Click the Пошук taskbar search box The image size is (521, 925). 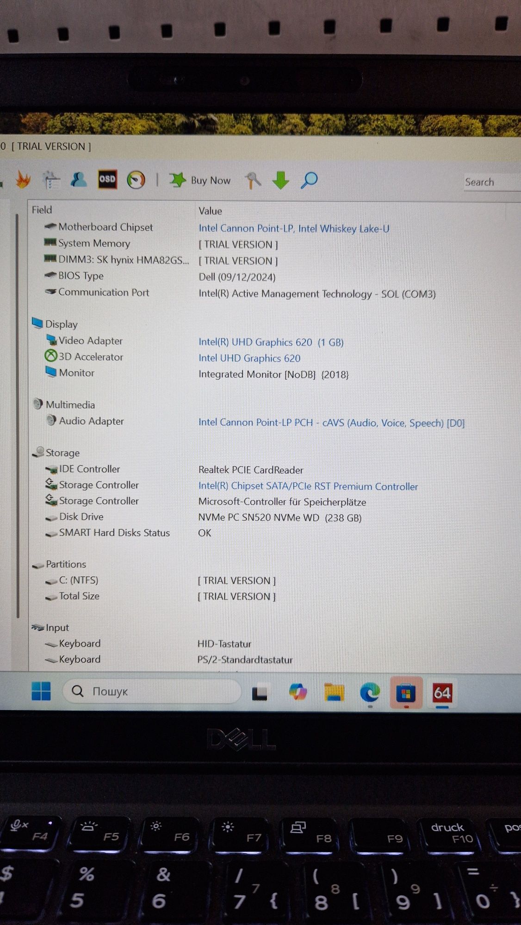coord(152,691)
